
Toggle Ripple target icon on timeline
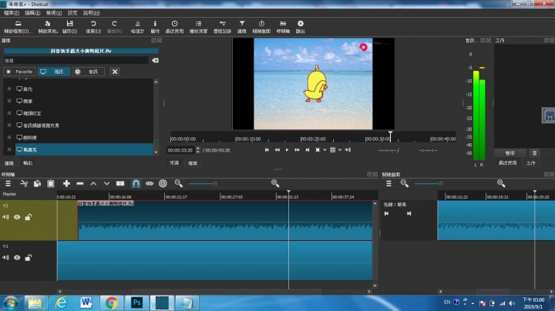[x=163, y=183]
